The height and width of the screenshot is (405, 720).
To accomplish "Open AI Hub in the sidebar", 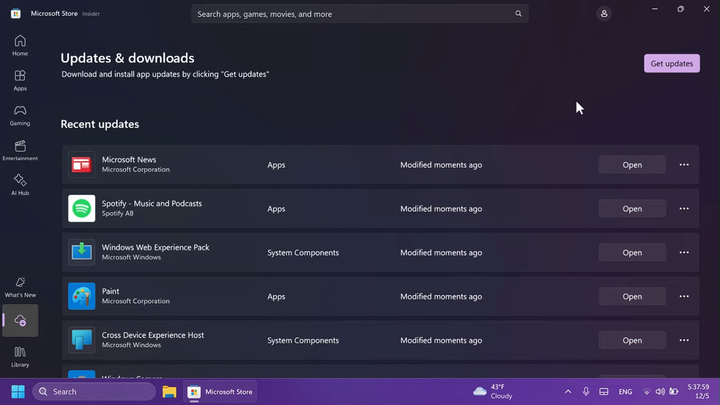I will pyautogui.click(x=20, y=185).
